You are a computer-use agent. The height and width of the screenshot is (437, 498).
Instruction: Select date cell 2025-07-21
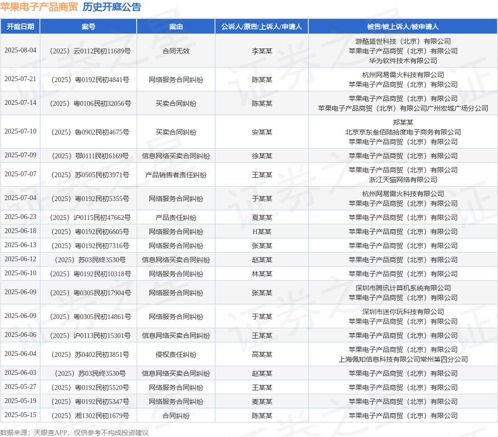tap(20, 79)
